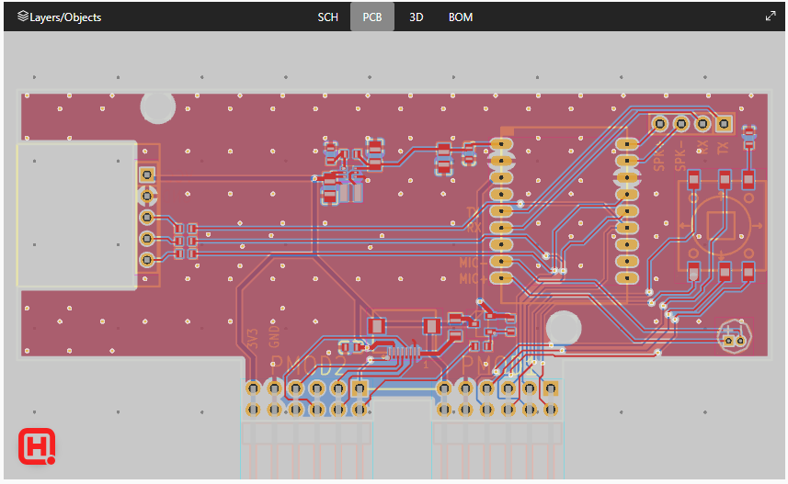The height and width of the screenshot is (484, 788).
Task: Click the red H logo icon
Action: click(x=37, y=446)
